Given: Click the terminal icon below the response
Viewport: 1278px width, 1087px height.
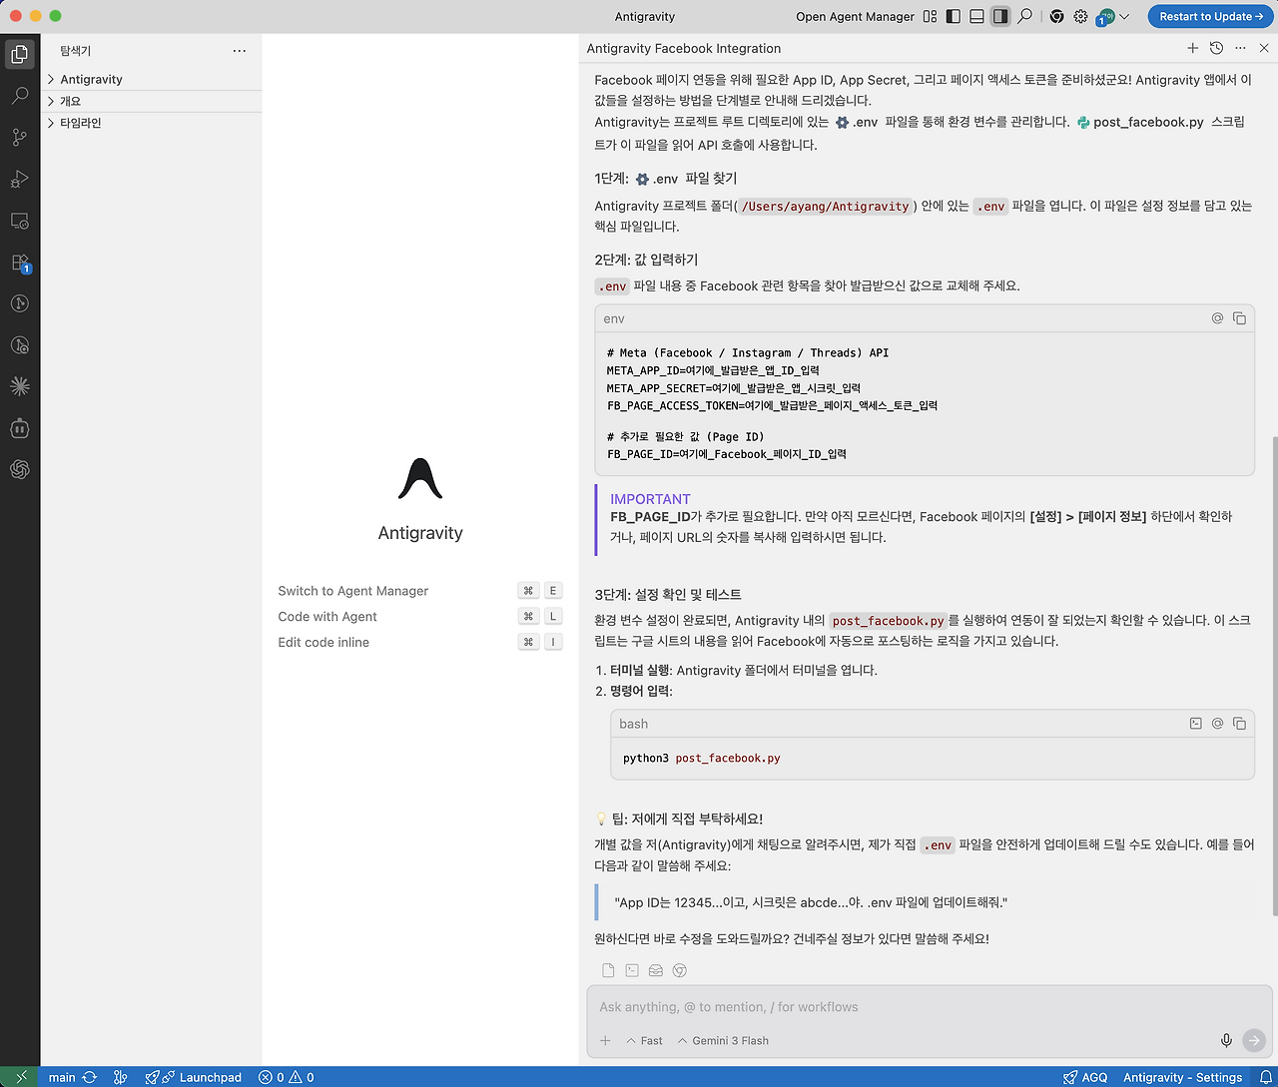Looking at the screenshot, I should (x=632, y=970).
